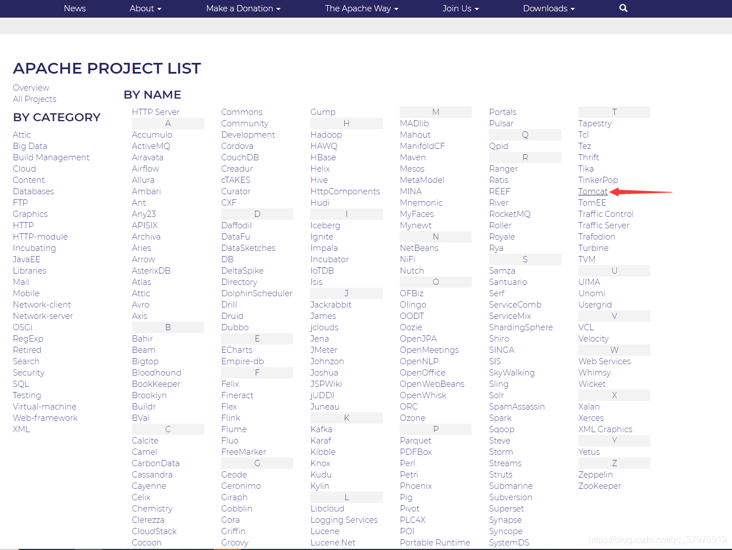This screenshot has height=550, width=732.
Task: Open the ZooKeeper project link
Action: coord(600,486)
